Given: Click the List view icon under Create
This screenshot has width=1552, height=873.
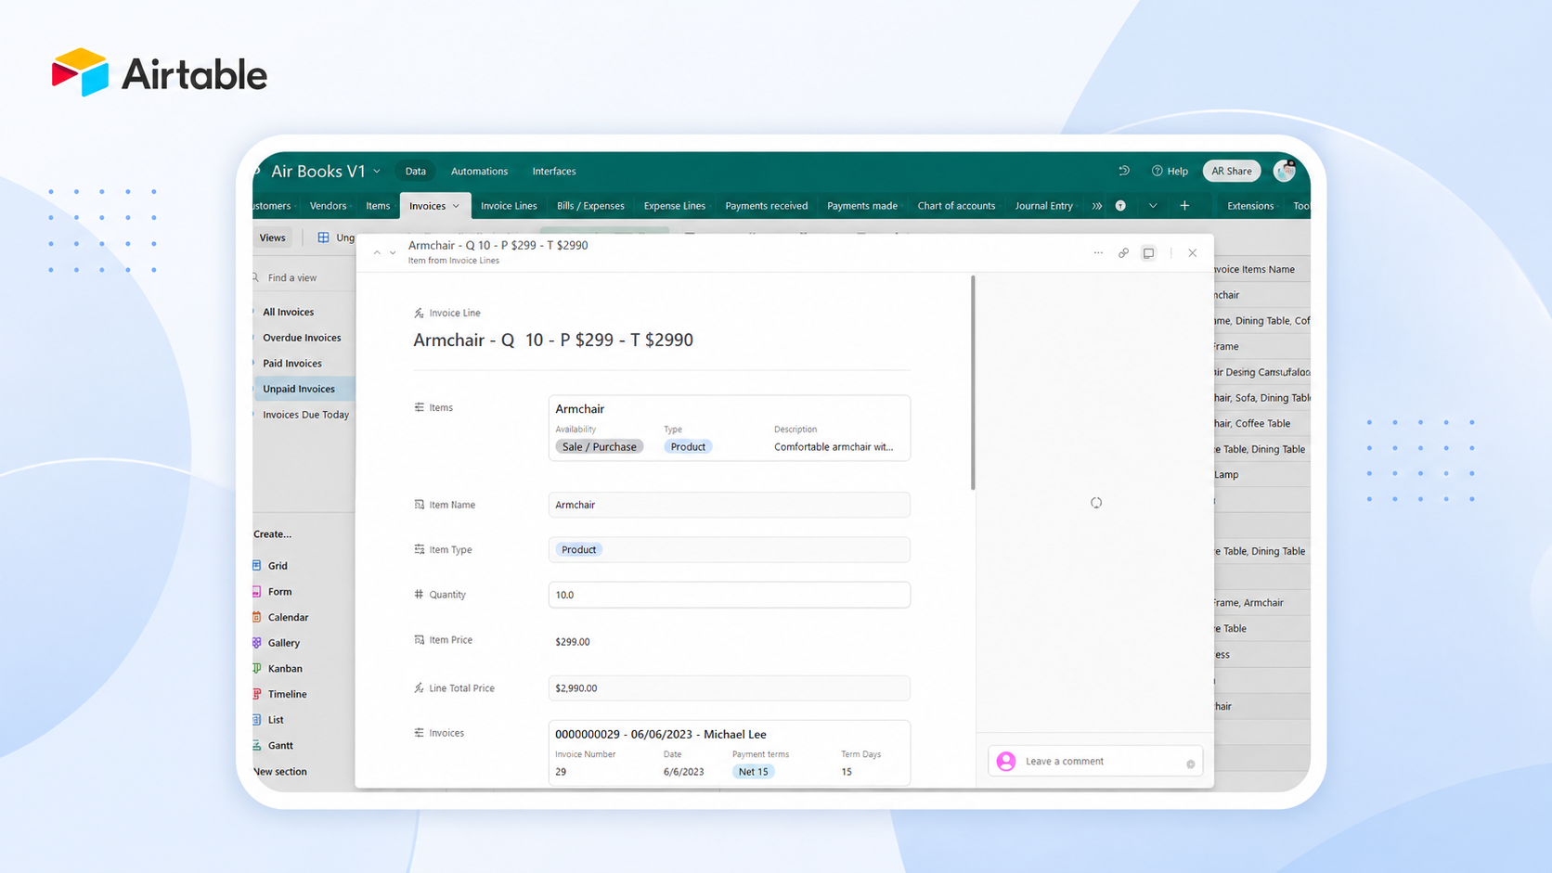Looking at the screenshot, I should 257,720.
